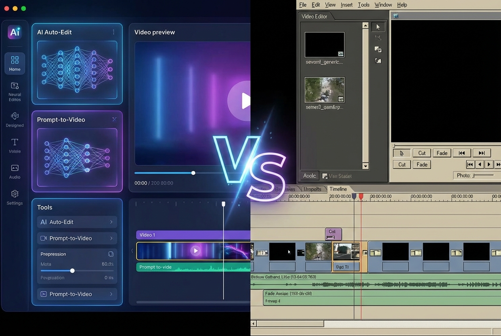Click the pointer button left of Cut
501x336 pixels.
402,153
